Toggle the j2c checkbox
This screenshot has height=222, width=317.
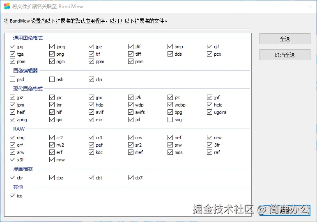click(x=170, y=97)
